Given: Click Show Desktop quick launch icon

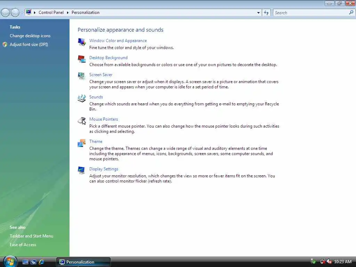Looking at the screenshot, I should coord(25,262).
